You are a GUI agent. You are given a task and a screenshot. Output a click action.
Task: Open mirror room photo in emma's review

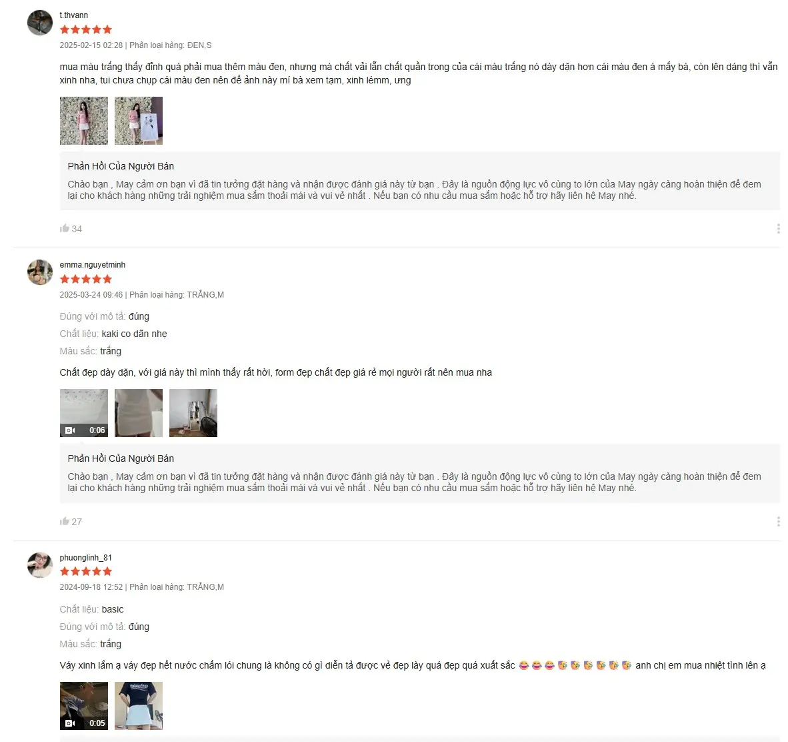click(193, 413)
